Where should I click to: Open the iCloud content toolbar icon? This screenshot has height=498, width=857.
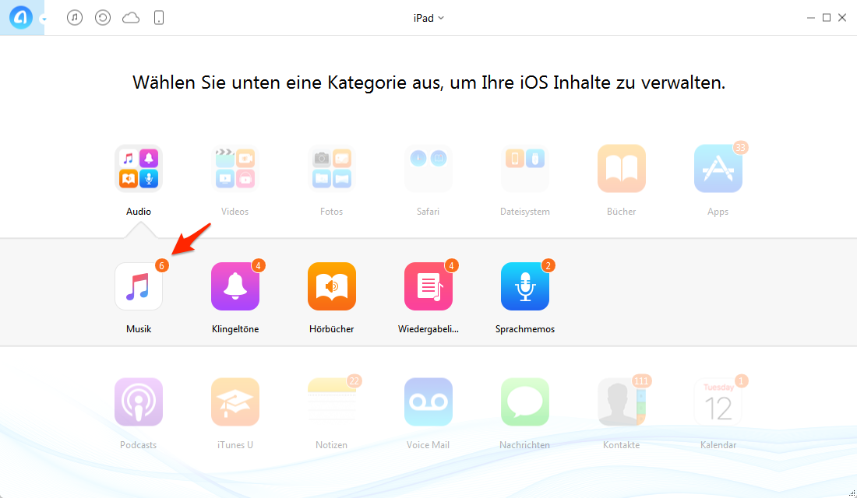click(x=131, y=18)
